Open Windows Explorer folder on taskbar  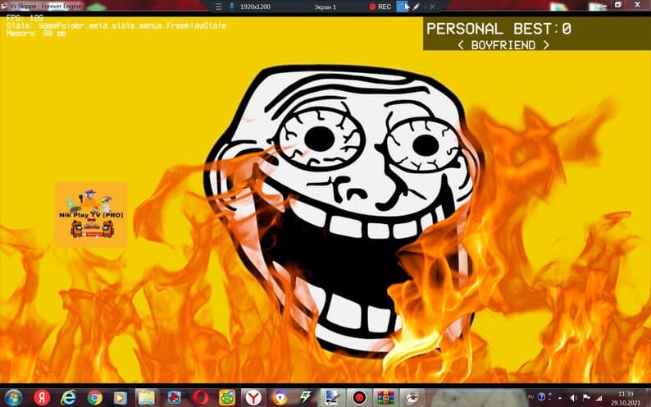(x=146, y=397)
